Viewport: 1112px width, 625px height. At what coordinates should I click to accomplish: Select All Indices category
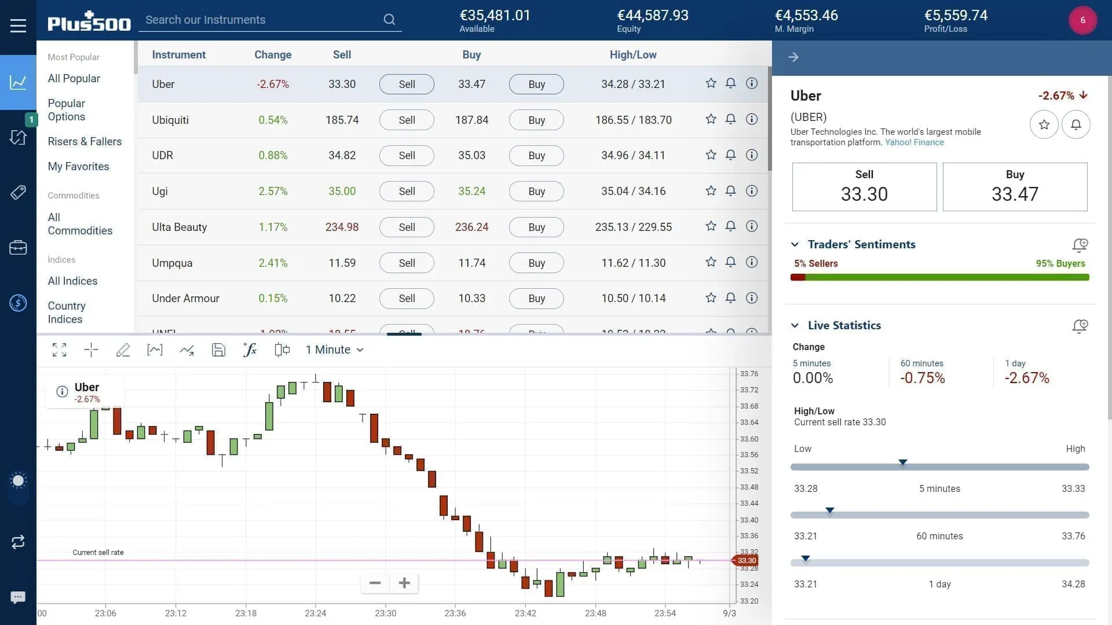(72, 281)
